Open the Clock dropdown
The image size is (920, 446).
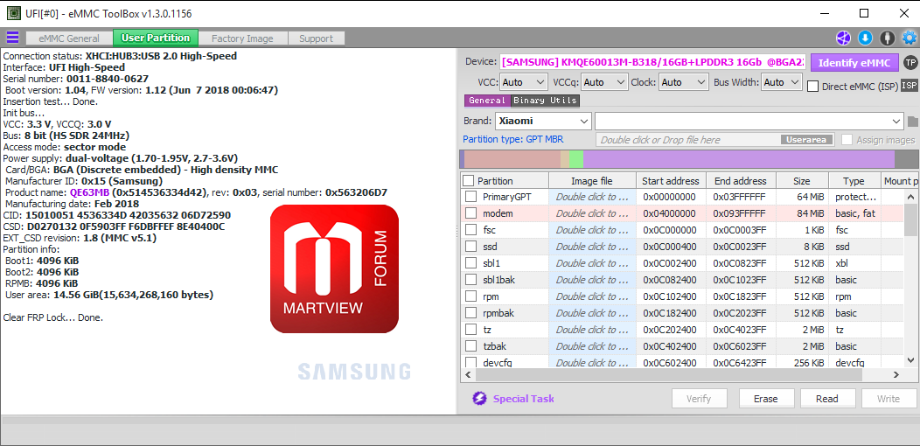tap(682, 83)
